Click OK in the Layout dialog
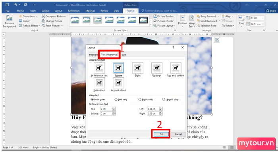The width and height of the screenshot is (278, 153). tap(161, 134)
